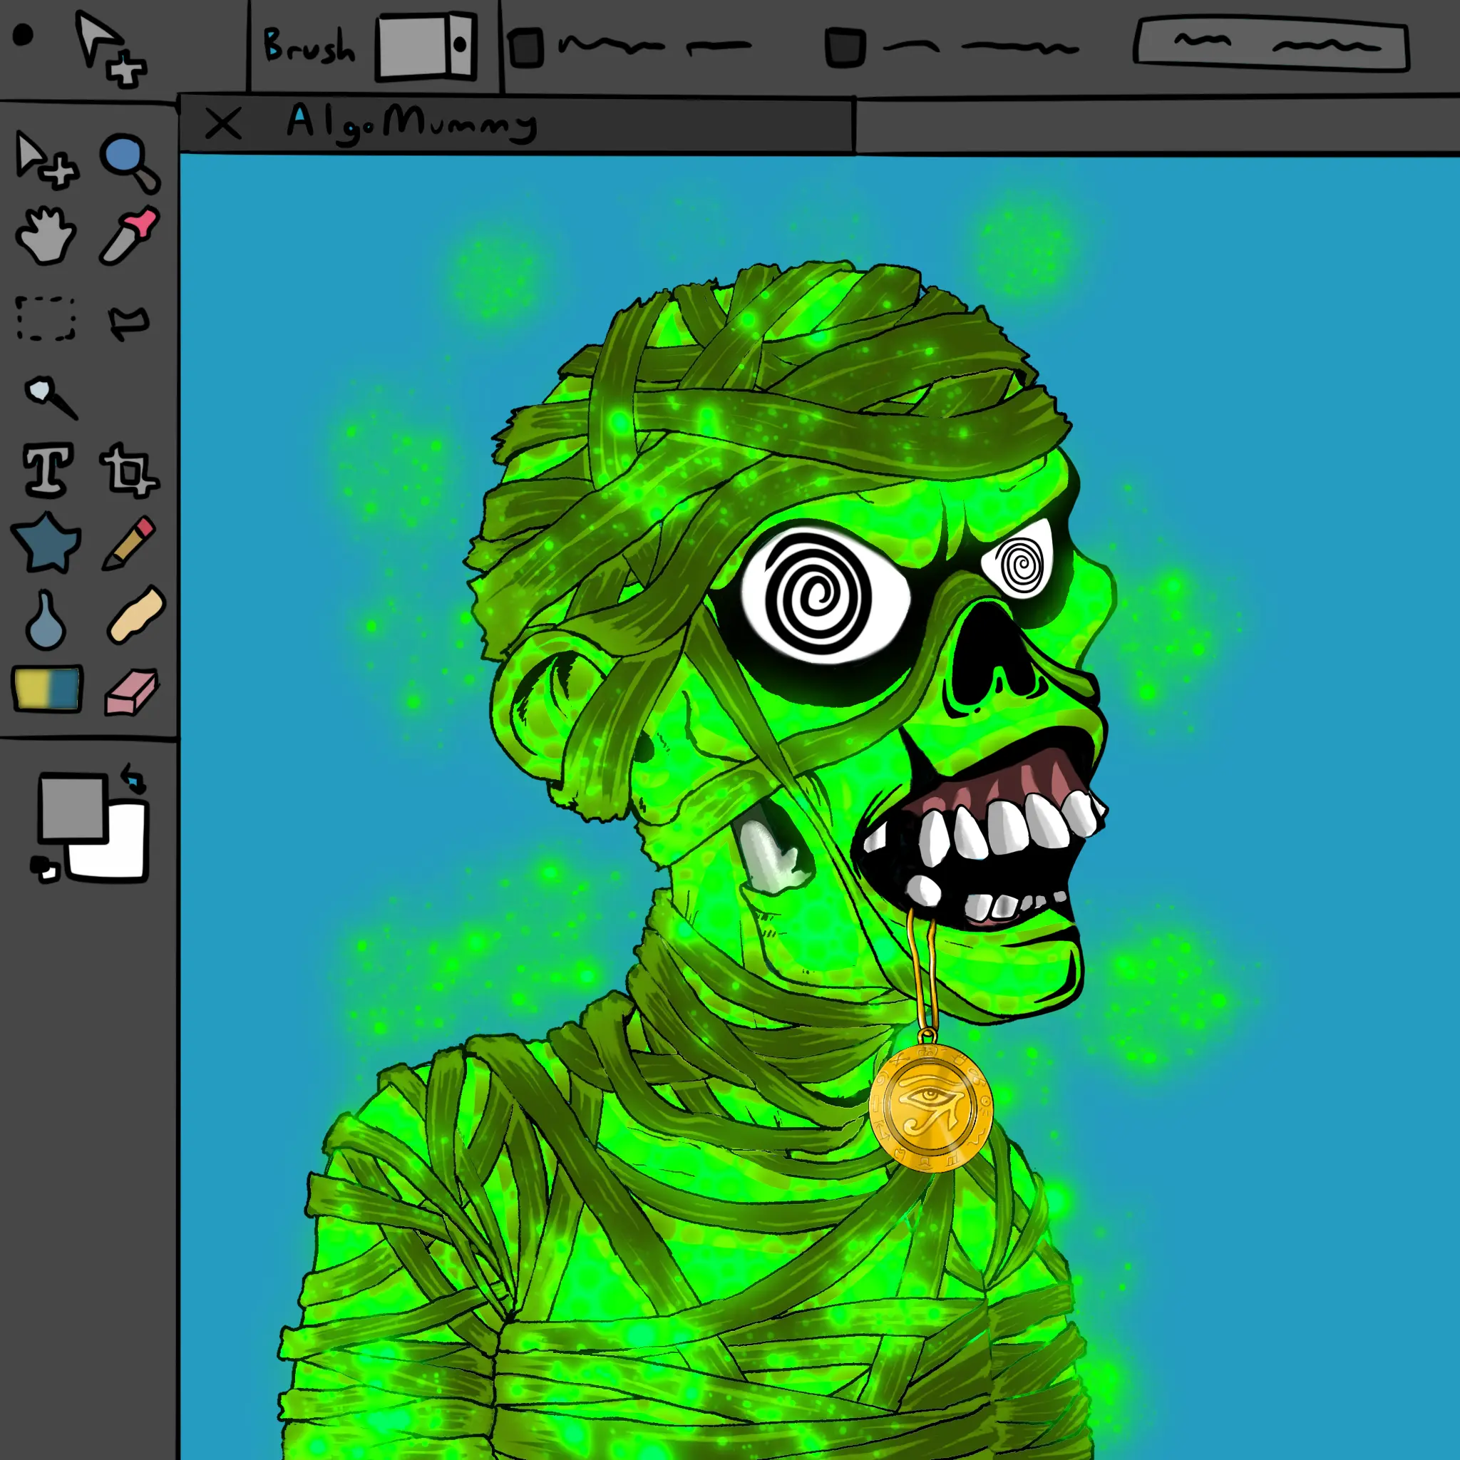
Task: Select the Crop tool
Action: pyautogui.click(x=129, y=471)
